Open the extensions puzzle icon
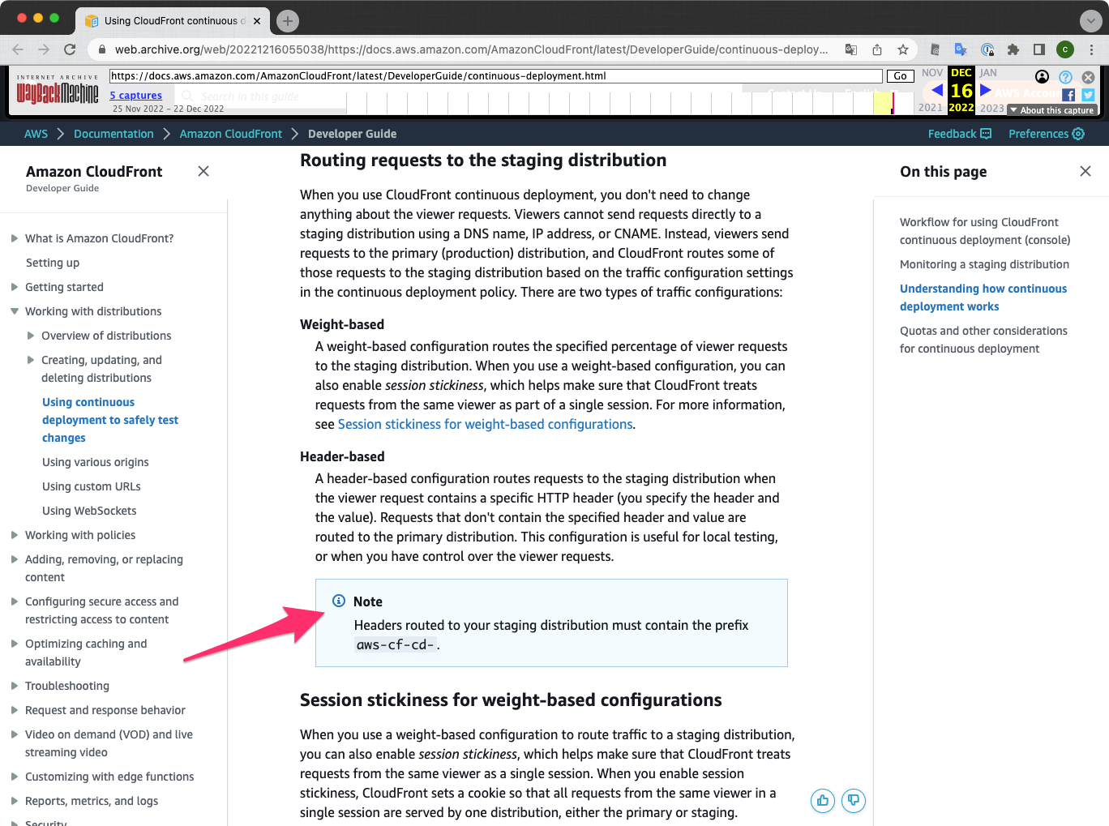This screenshot has height=826, width=1109. coord(1013,49)
